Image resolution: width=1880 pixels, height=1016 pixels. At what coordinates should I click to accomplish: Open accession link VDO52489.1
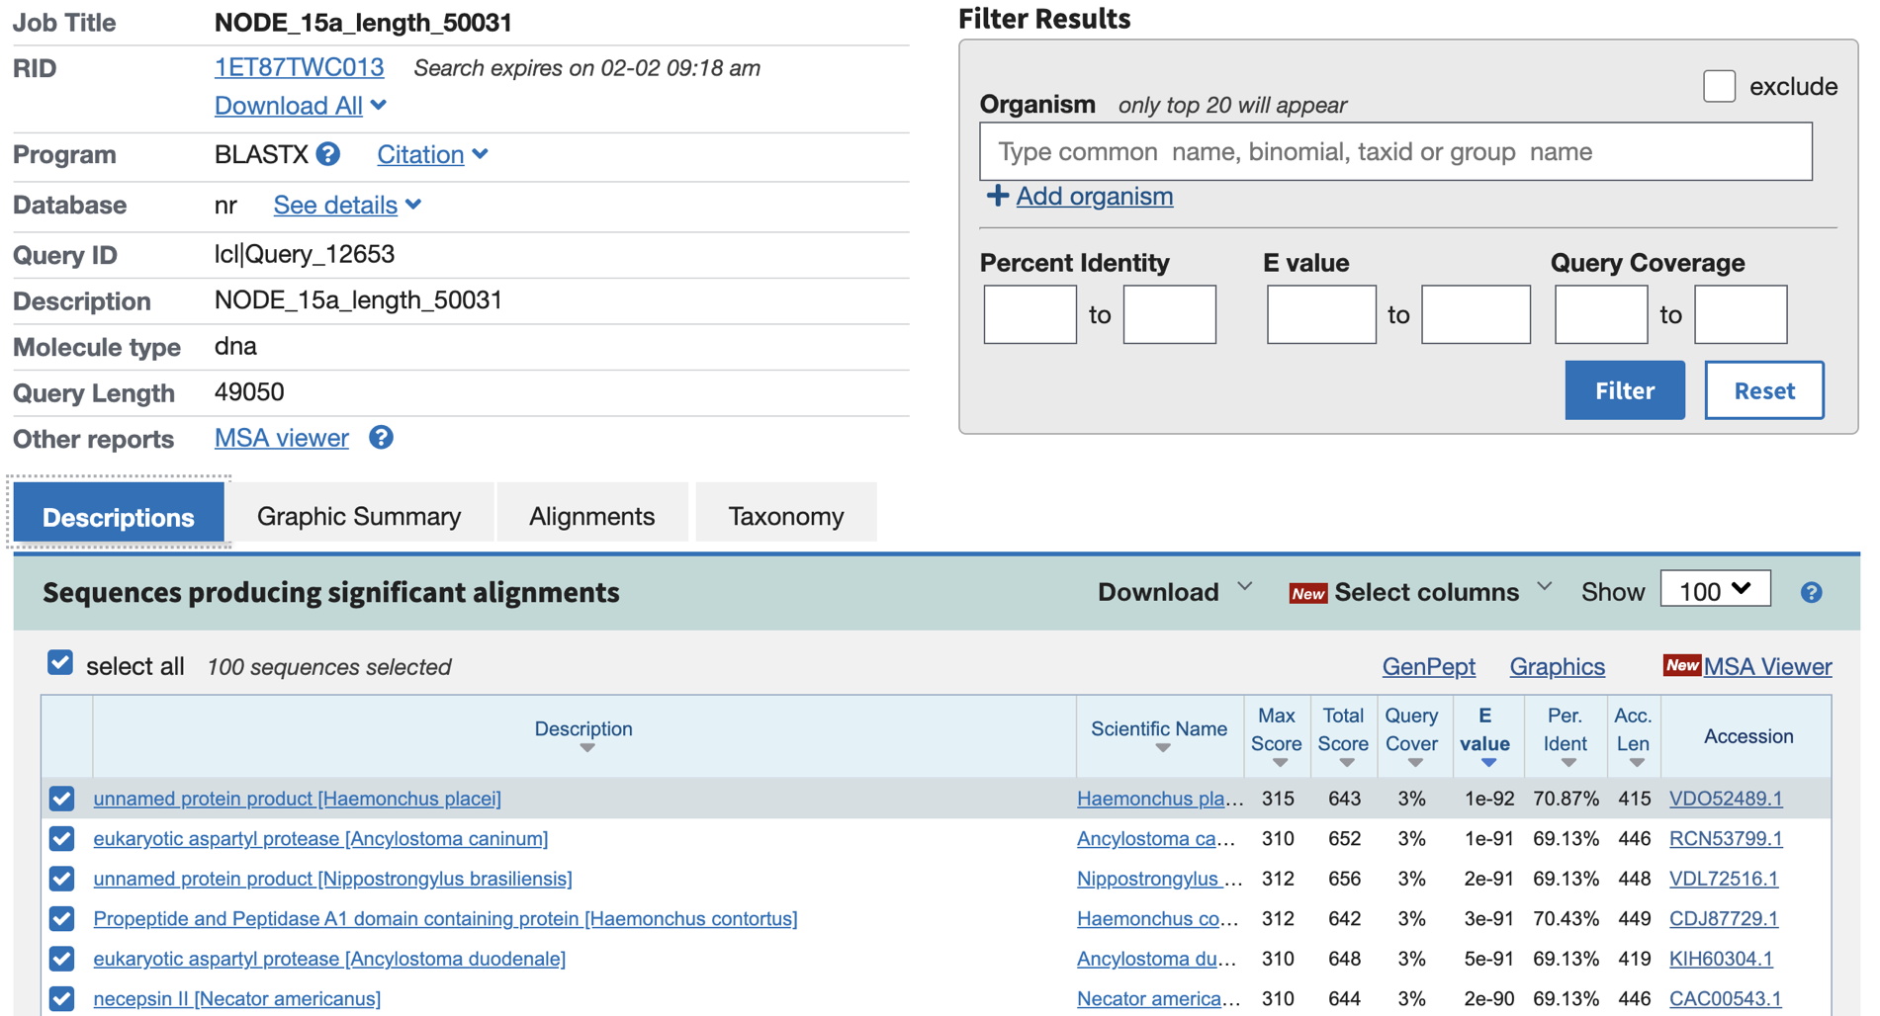(x=1725, y=799)
